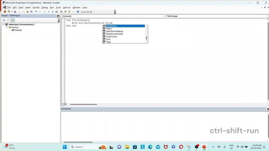Viewport: 269px width, 151px height.
Task: Open the Object Browser toolbar icon
Action: (69, 12)
